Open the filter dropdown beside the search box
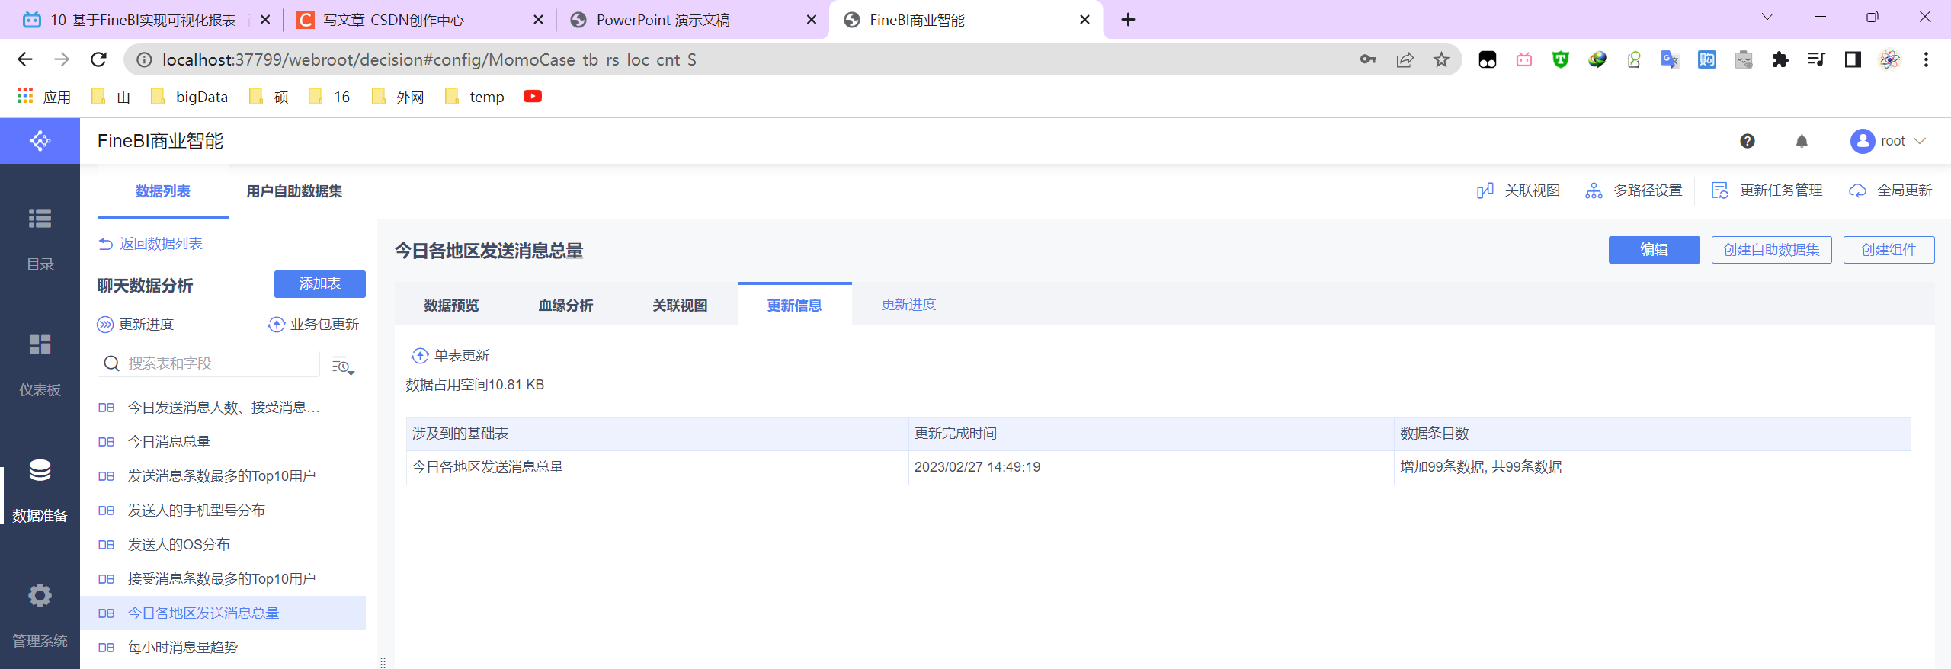Viewport: 1951px width, 669px height. coord(343,365)
